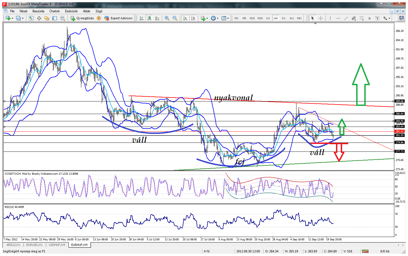Click the Zoom In magnifier icon
The width and height of the screenshot is (408, 256).
click(167, 18)
